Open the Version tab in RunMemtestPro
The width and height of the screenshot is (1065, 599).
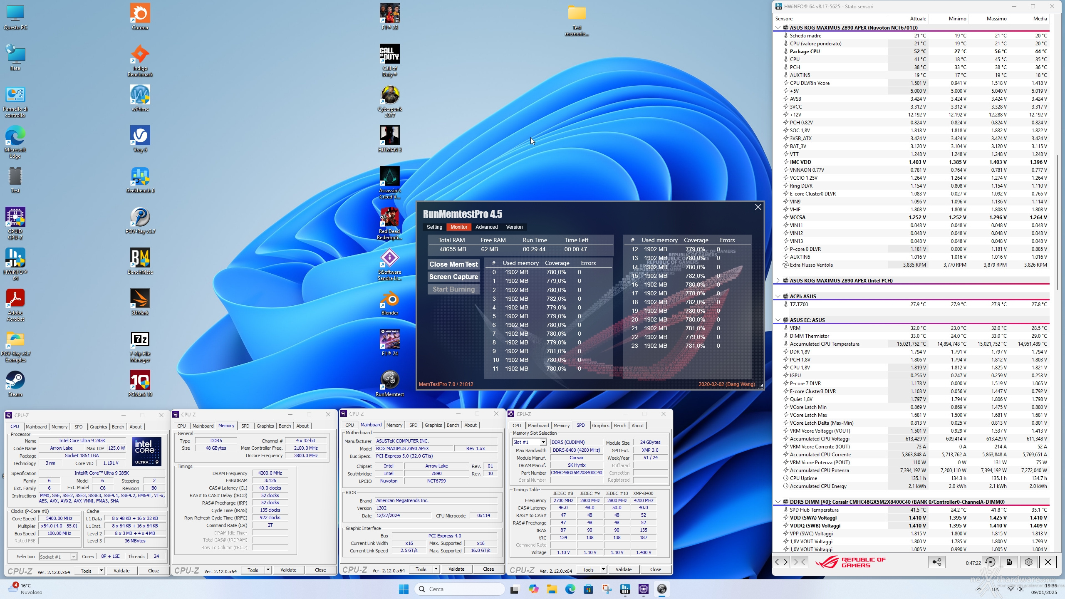click(514, 227)
